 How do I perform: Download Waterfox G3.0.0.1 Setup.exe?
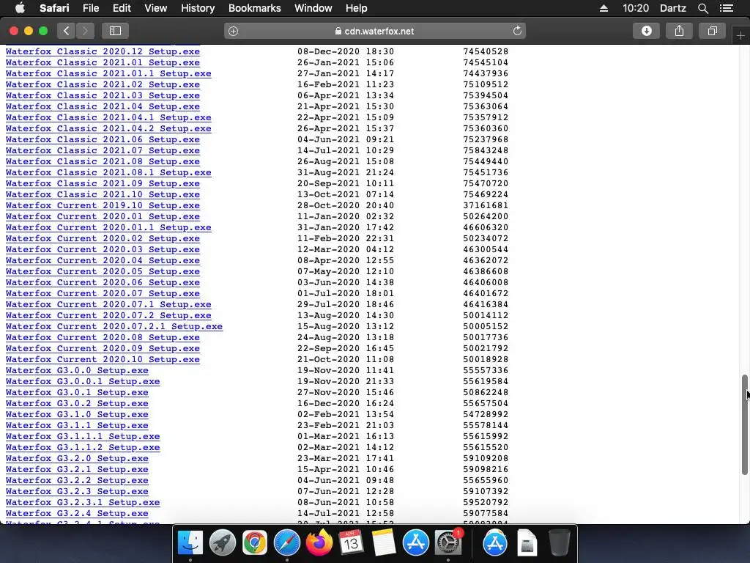[83, 381]
